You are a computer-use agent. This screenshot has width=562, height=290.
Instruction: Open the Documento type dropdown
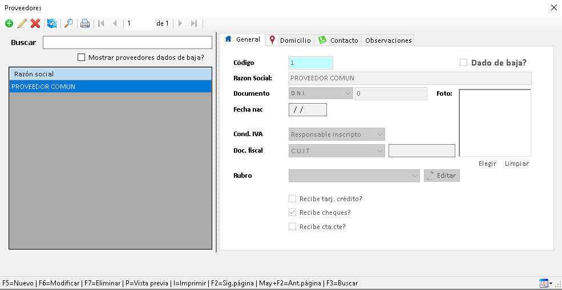pos(321,93)
